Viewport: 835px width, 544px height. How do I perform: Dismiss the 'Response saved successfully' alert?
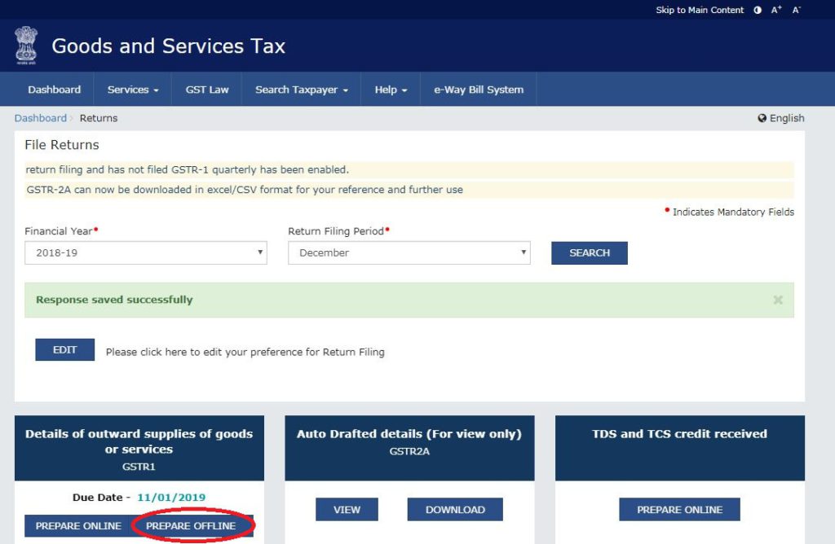pos(778,300)
